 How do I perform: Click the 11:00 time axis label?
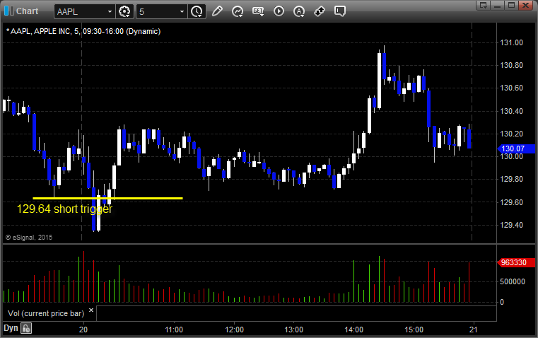[174, 330]
